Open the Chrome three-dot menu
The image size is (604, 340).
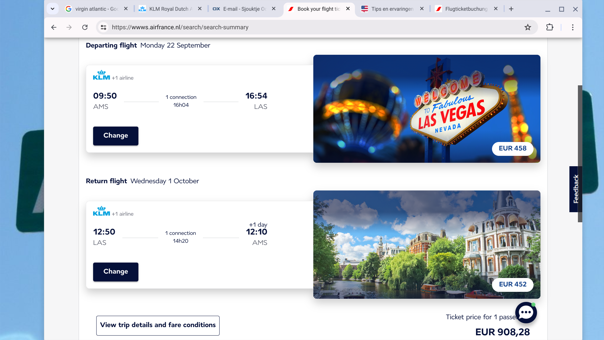point(573,27)
